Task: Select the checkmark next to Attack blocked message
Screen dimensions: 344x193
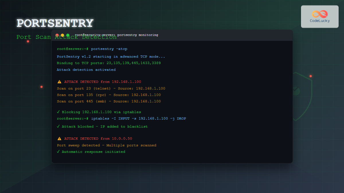Action: click(x=58, y=126)
